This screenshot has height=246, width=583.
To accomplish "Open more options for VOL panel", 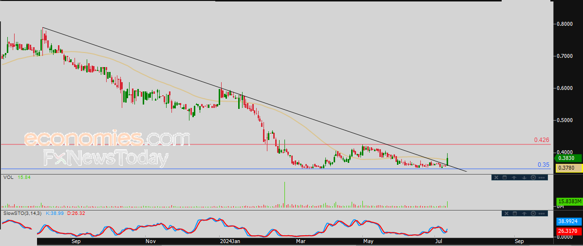I will click(542, 177).
